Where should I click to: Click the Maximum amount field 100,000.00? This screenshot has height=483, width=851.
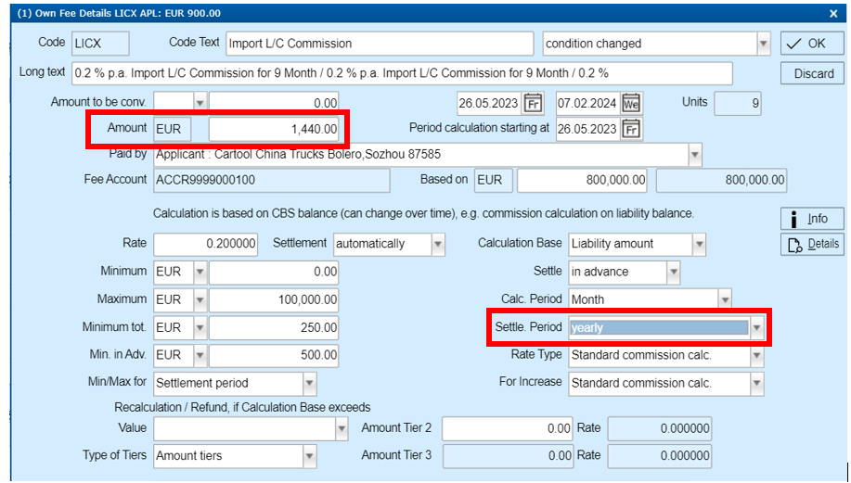point(274,299)
